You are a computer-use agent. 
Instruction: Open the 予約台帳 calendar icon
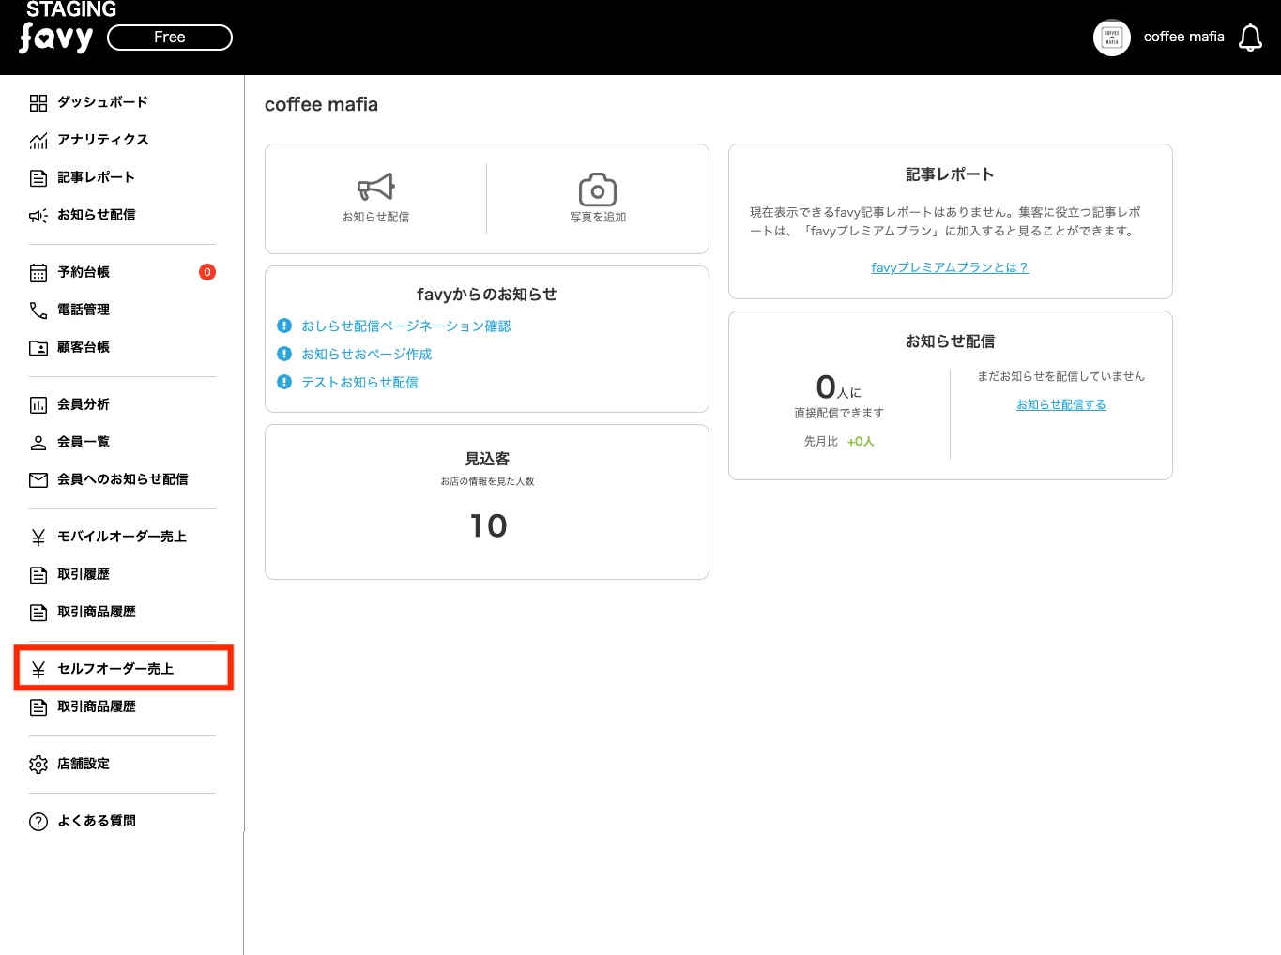click(38, 273)
